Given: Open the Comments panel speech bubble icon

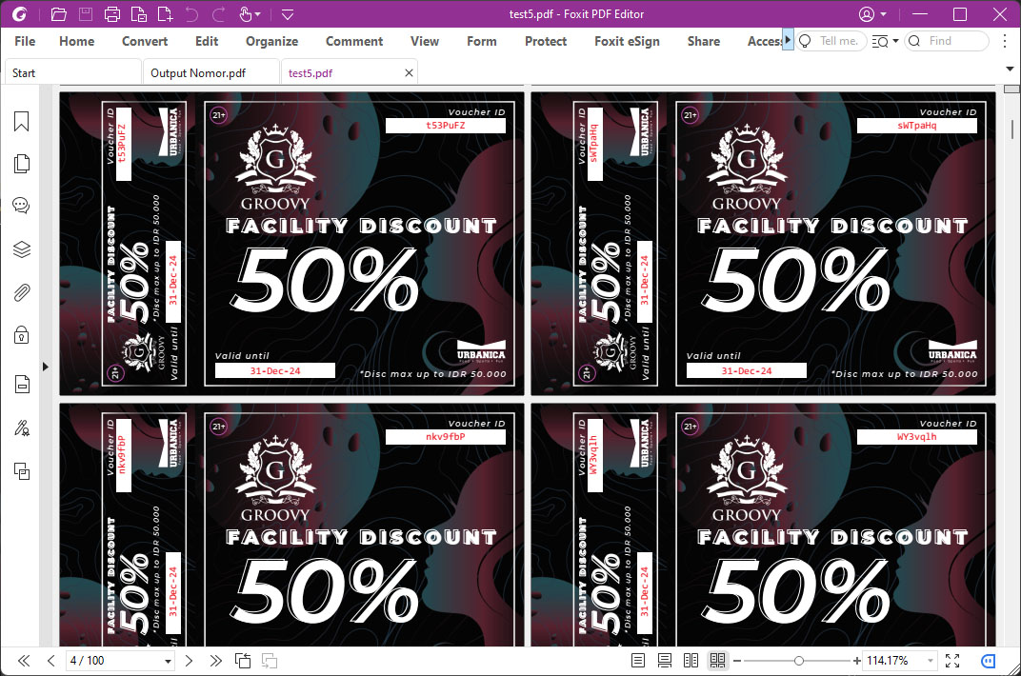Looking at the screenshot, I should [21, 206].
